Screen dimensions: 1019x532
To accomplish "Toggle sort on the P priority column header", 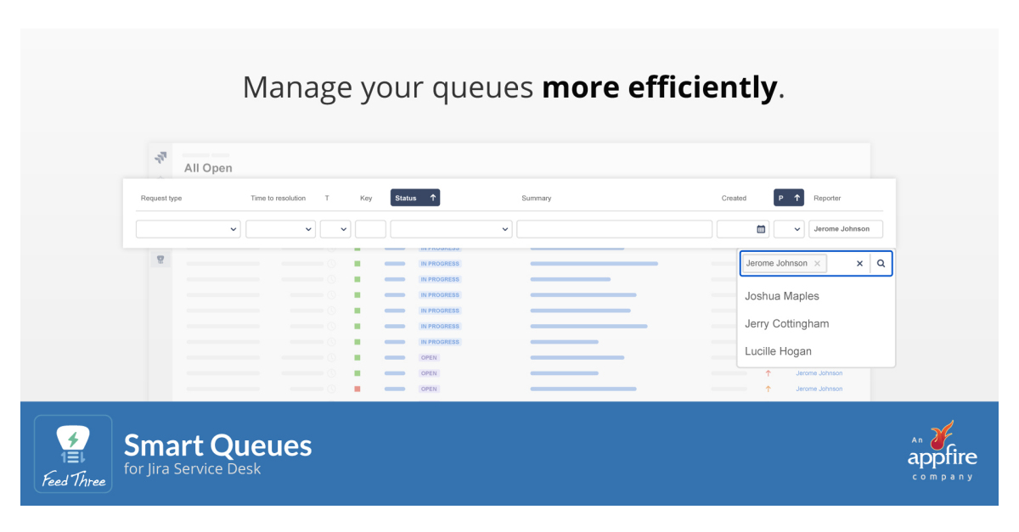I will [789, 198].
